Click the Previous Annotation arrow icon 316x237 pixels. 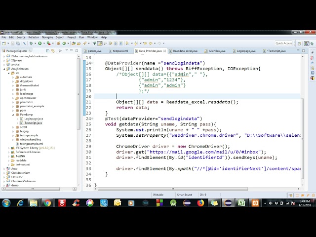136,43
